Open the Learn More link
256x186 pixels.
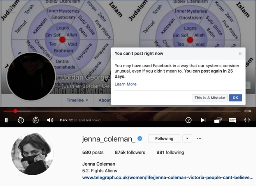pyautogui.click(x=125, y=84)
